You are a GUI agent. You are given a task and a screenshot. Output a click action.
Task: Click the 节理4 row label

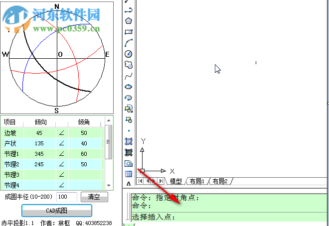(12, 185)
